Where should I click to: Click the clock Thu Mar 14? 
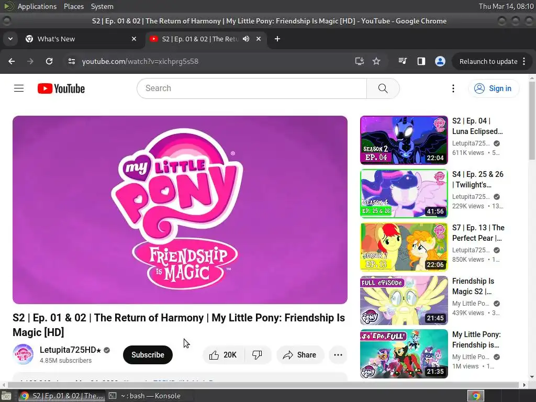coord(506,6)
